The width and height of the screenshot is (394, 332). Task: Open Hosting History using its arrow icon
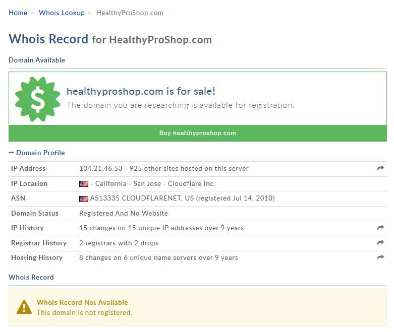click(x=381, y=257)
